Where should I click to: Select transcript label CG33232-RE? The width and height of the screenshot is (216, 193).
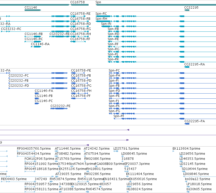coord(59,34)
